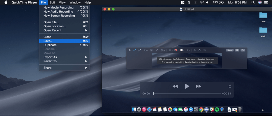Choose New Movie Recording
Screen dimensions: 272x116
pos(64,8)
